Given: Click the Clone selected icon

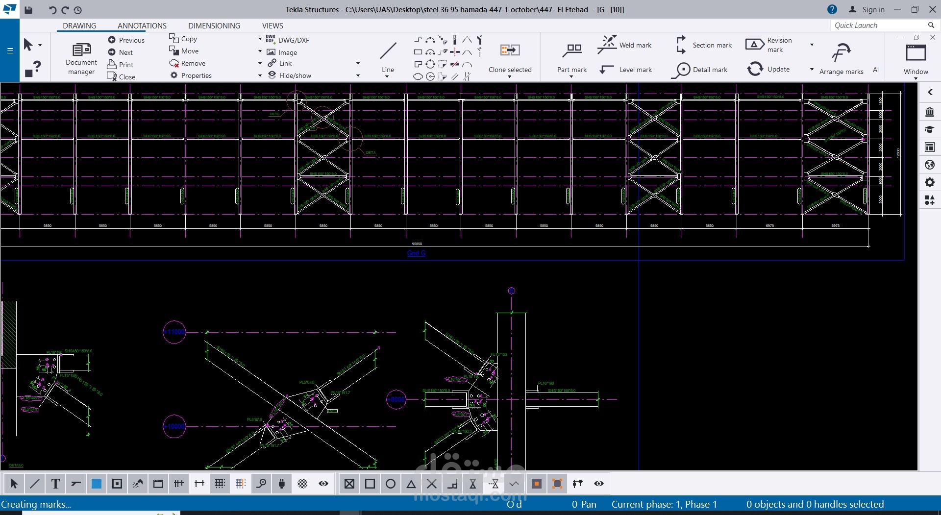Looking at the screenshot, I should coord(510,50).
